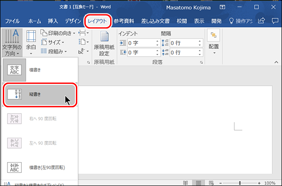The width and height of the screenshot is (282, 186).
Task: Open the page breaks dropdown icon
Action: tap(84, 33)
